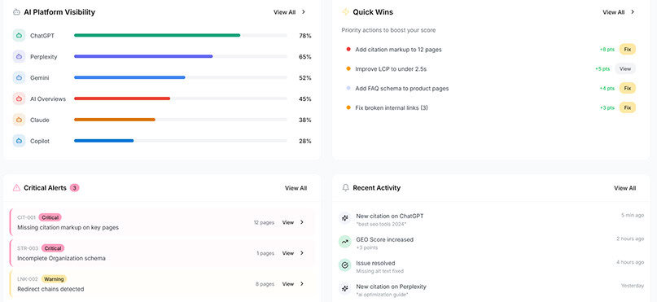Screen dimensions: 657x302
Task: Click the sparkle icon for New citation on ChatGPT
Action: (x=345, y=218)
